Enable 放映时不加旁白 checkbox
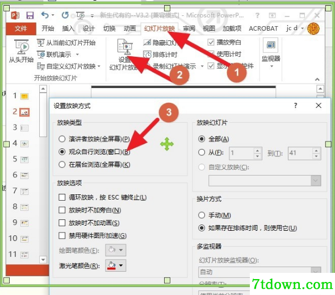The image size is (335, 295). [x=62, y=210]
